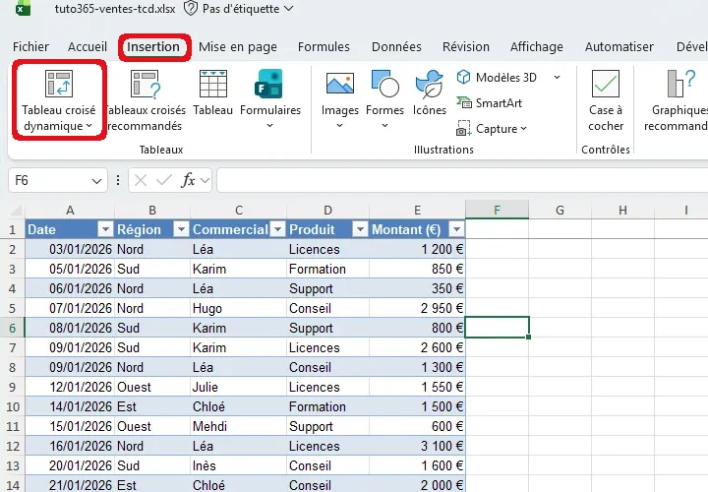708x492 pixels.
Task: Click the 14/01/2026 date cell
Action: (x=70, y=406)
